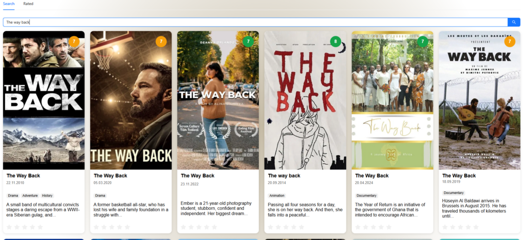Click the Drama tag on the 22.11.2010 movie
The width and height of the screenshot is (524, 240).
coord(13,195)
